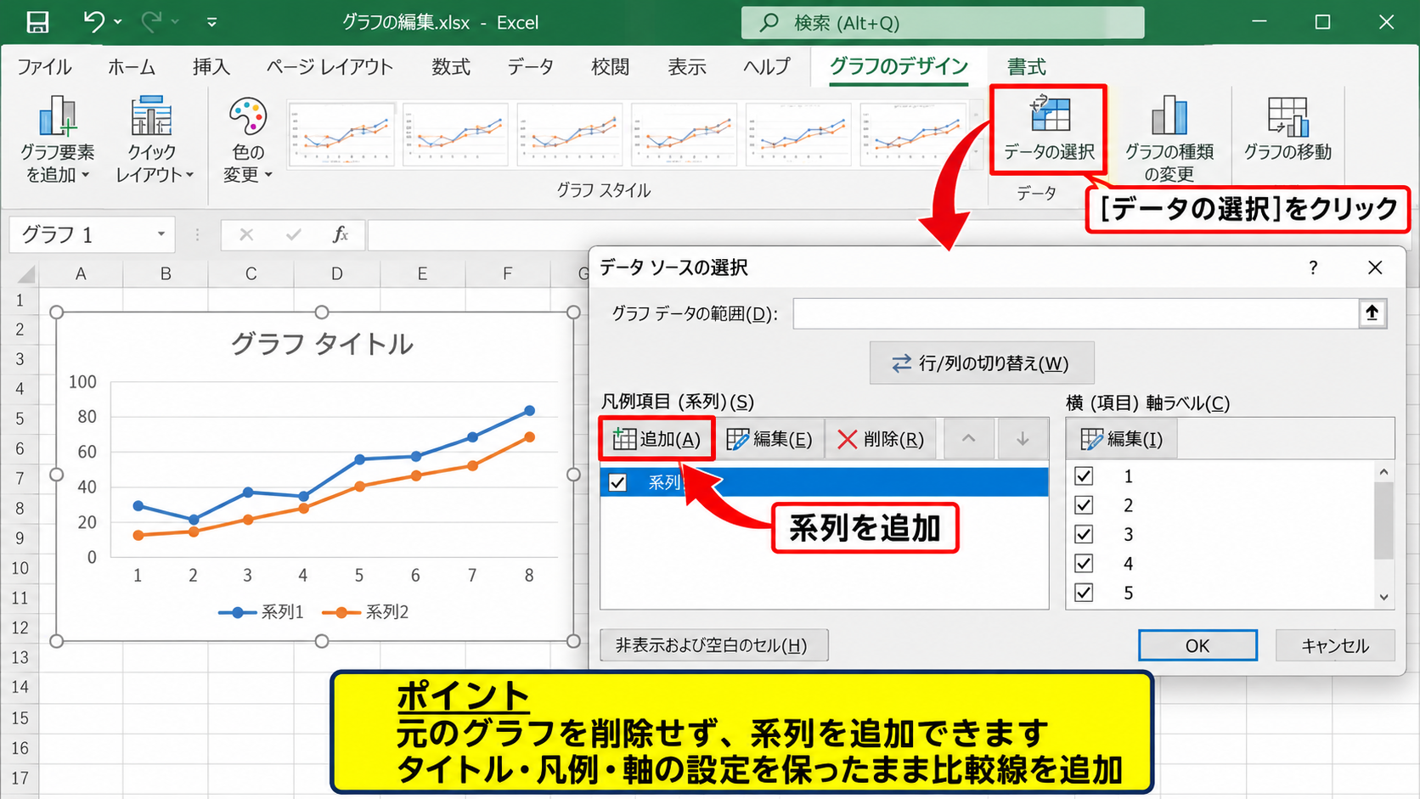Click the データの選択 ribbon icon
Image resolution: width=1420 pixels, height=799 pixels.
pos(1049,128)
